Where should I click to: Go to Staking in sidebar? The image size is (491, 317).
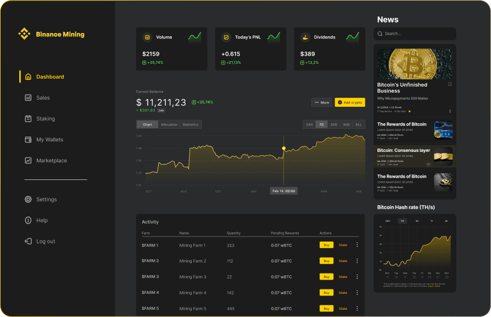tap(40, 118)
